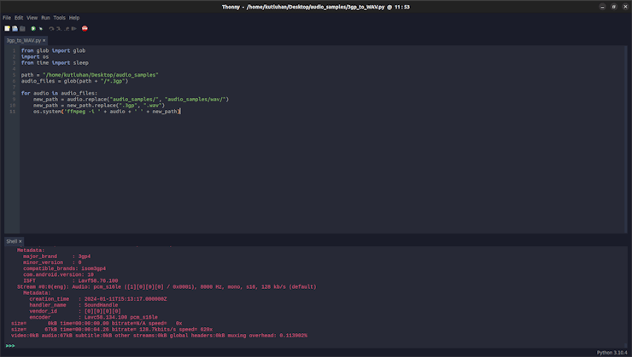The height and width of the screenshot is (357, 632).
Task: Click the 'audio_files = glob' code line
Action: (x=74, y=81)
